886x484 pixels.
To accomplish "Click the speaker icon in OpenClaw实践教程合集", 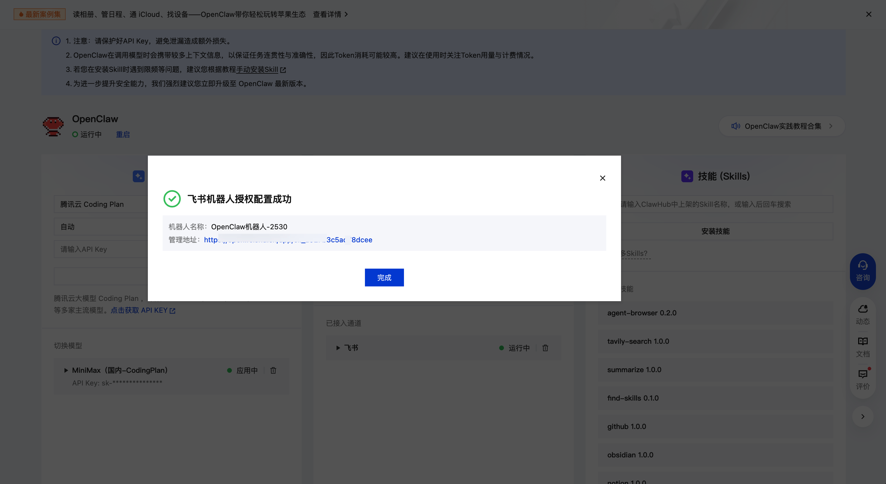I will coord(736,126).
